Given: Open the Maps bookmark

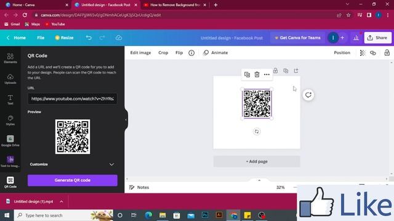Looking at the screenshot, I should (32, 24).
